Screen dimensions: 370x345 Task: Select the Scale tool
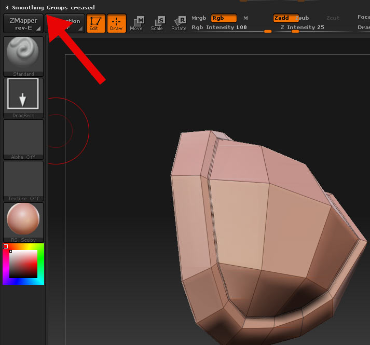[x=157, y=24]
